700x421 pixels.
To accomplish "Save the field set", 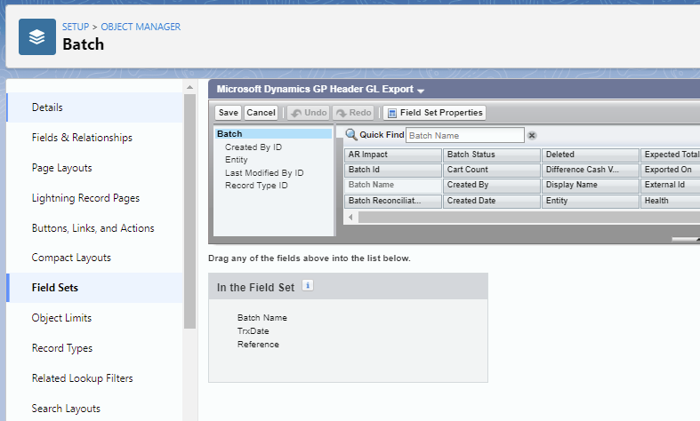I will (229, 113).
